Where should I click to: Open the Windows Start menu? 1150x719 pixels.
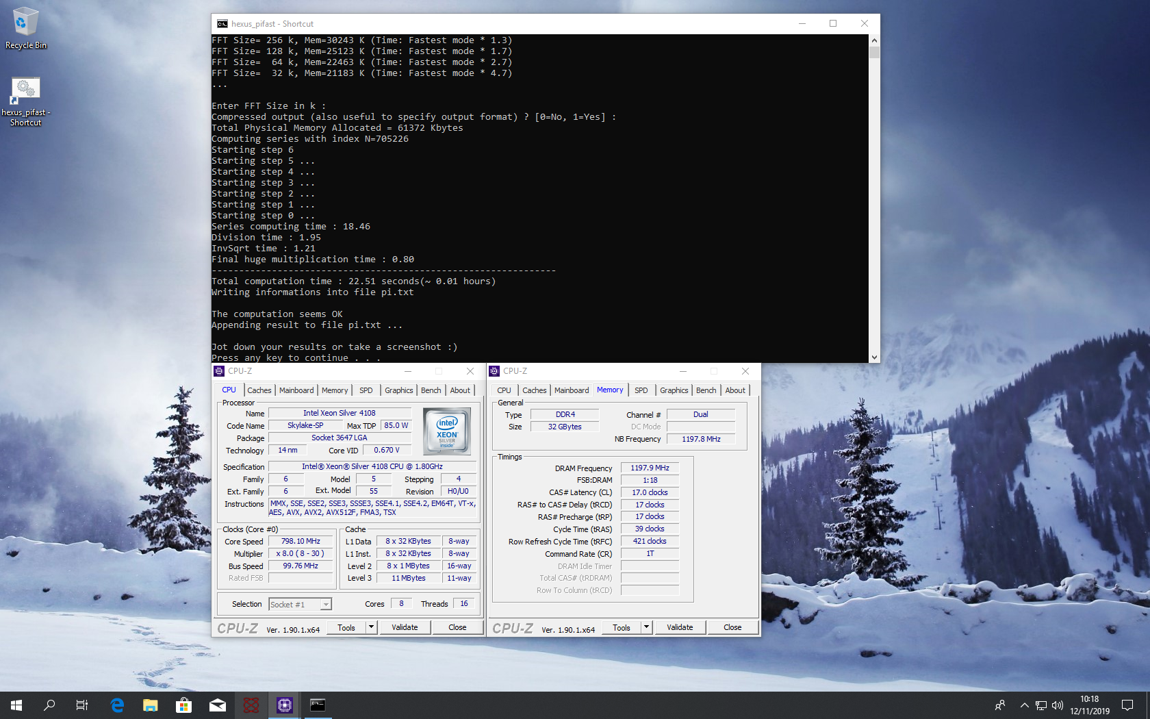click(x=16, y=705)
